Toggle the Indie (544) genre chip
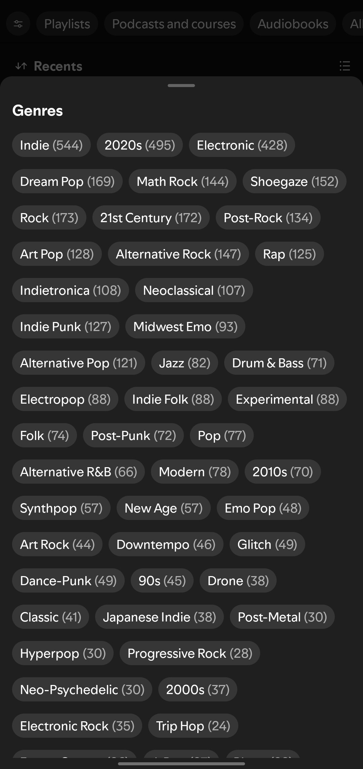This screenshot has width=363, height=769. 51,145
